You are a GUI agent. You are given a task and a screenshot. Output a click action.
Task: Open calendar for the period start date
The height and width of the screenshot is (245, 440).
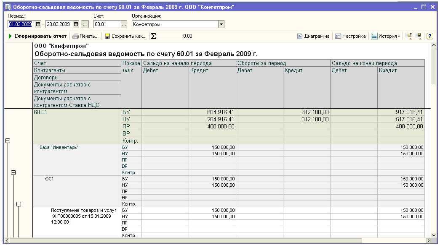[x=38, y=24]
